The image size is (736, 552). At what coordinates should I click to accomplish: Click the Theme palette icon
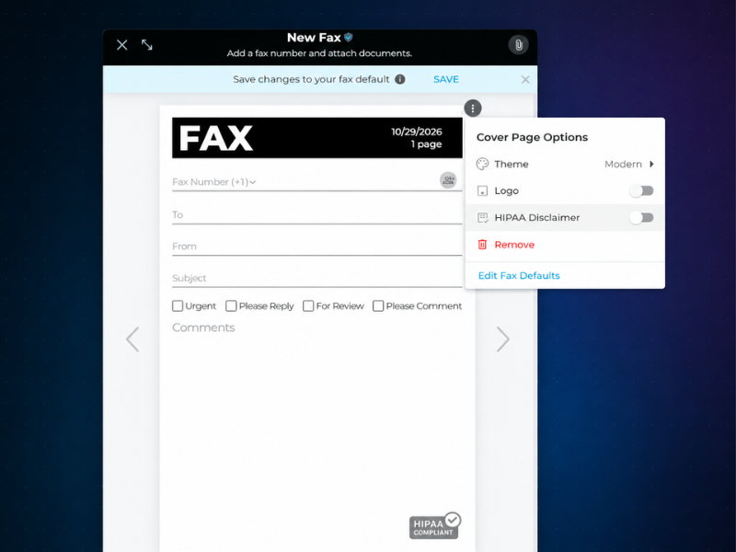click(482, 165)
